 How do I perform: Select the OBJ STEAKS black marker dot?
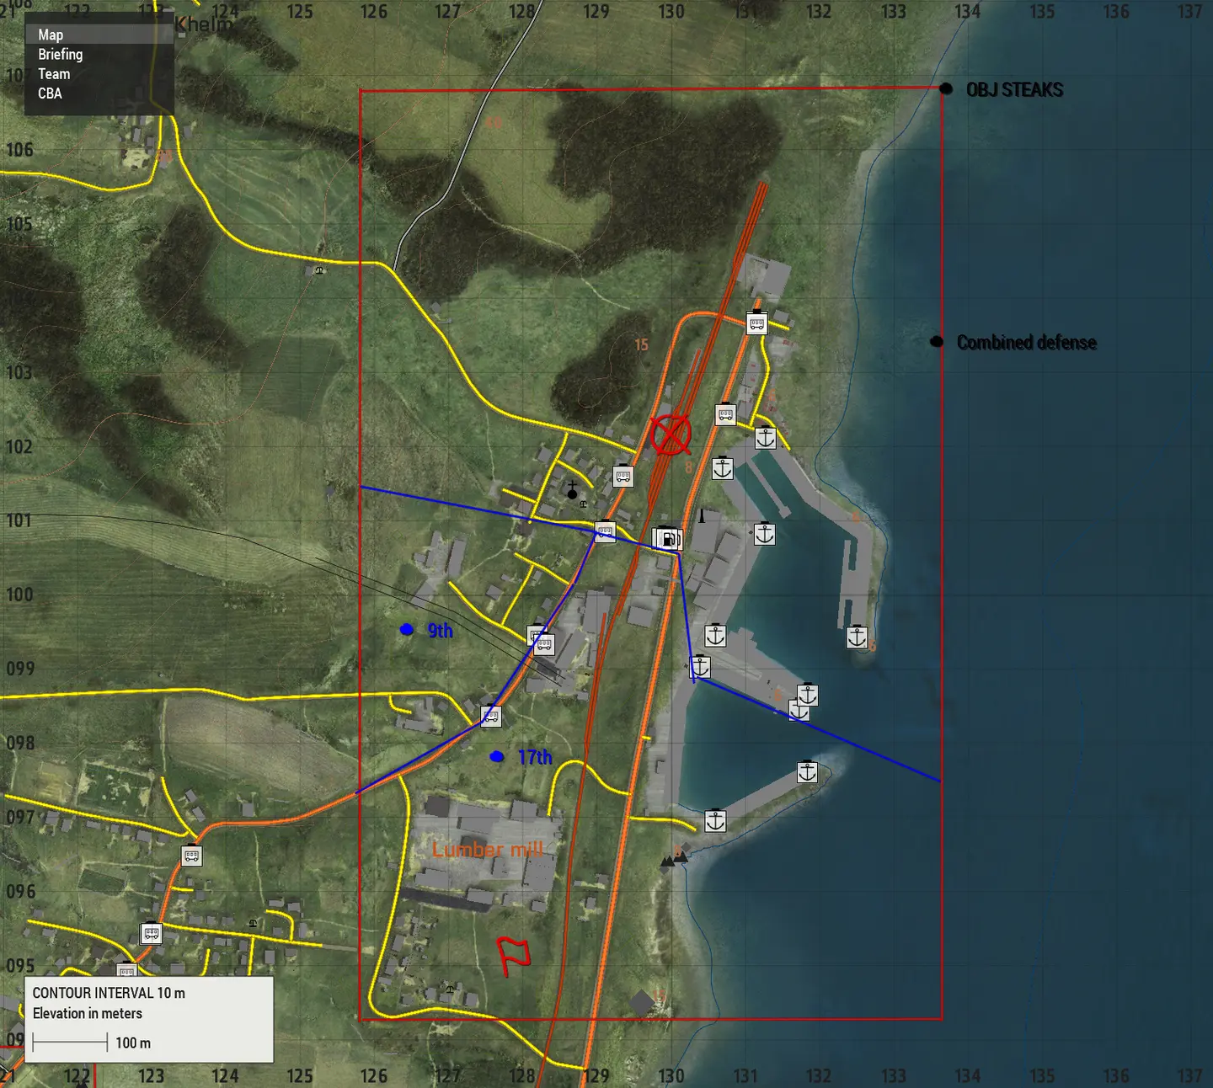coord(946,88)
